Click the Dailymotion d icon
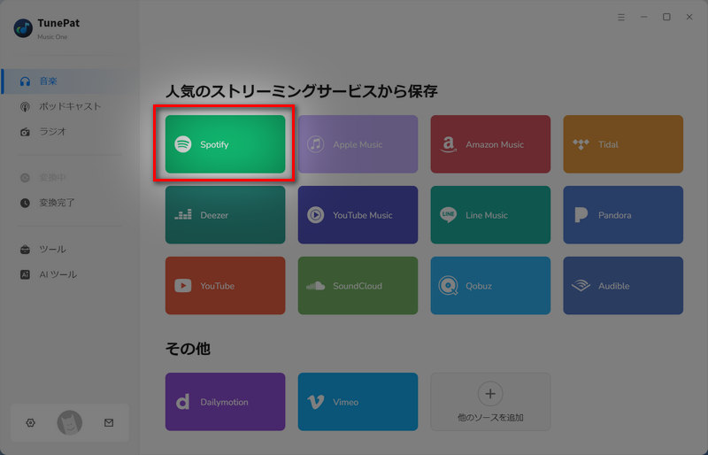Screen dimensions: 708x455 point(182,402)
